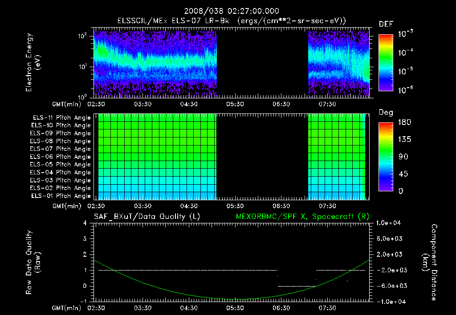Click the 03:30 time tick under the pitch angle panel
Viewport: 456px width, 315px height.
pyautogui.click(x=142, y=206)
